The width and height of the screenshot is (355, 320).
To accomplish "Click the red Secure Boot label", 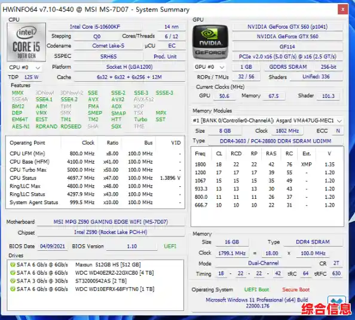I will point(296,290).
